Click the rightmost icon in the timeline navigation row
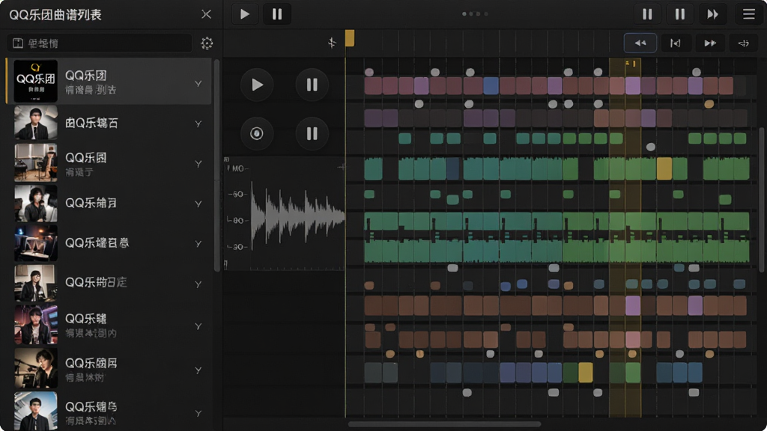The image size is (767, 431). [x=744, y=43]
